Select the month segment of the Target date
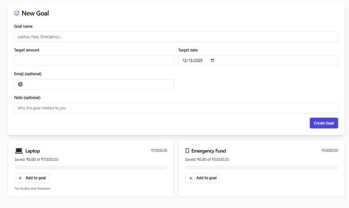The image size is (349, 208). point(184,60)
